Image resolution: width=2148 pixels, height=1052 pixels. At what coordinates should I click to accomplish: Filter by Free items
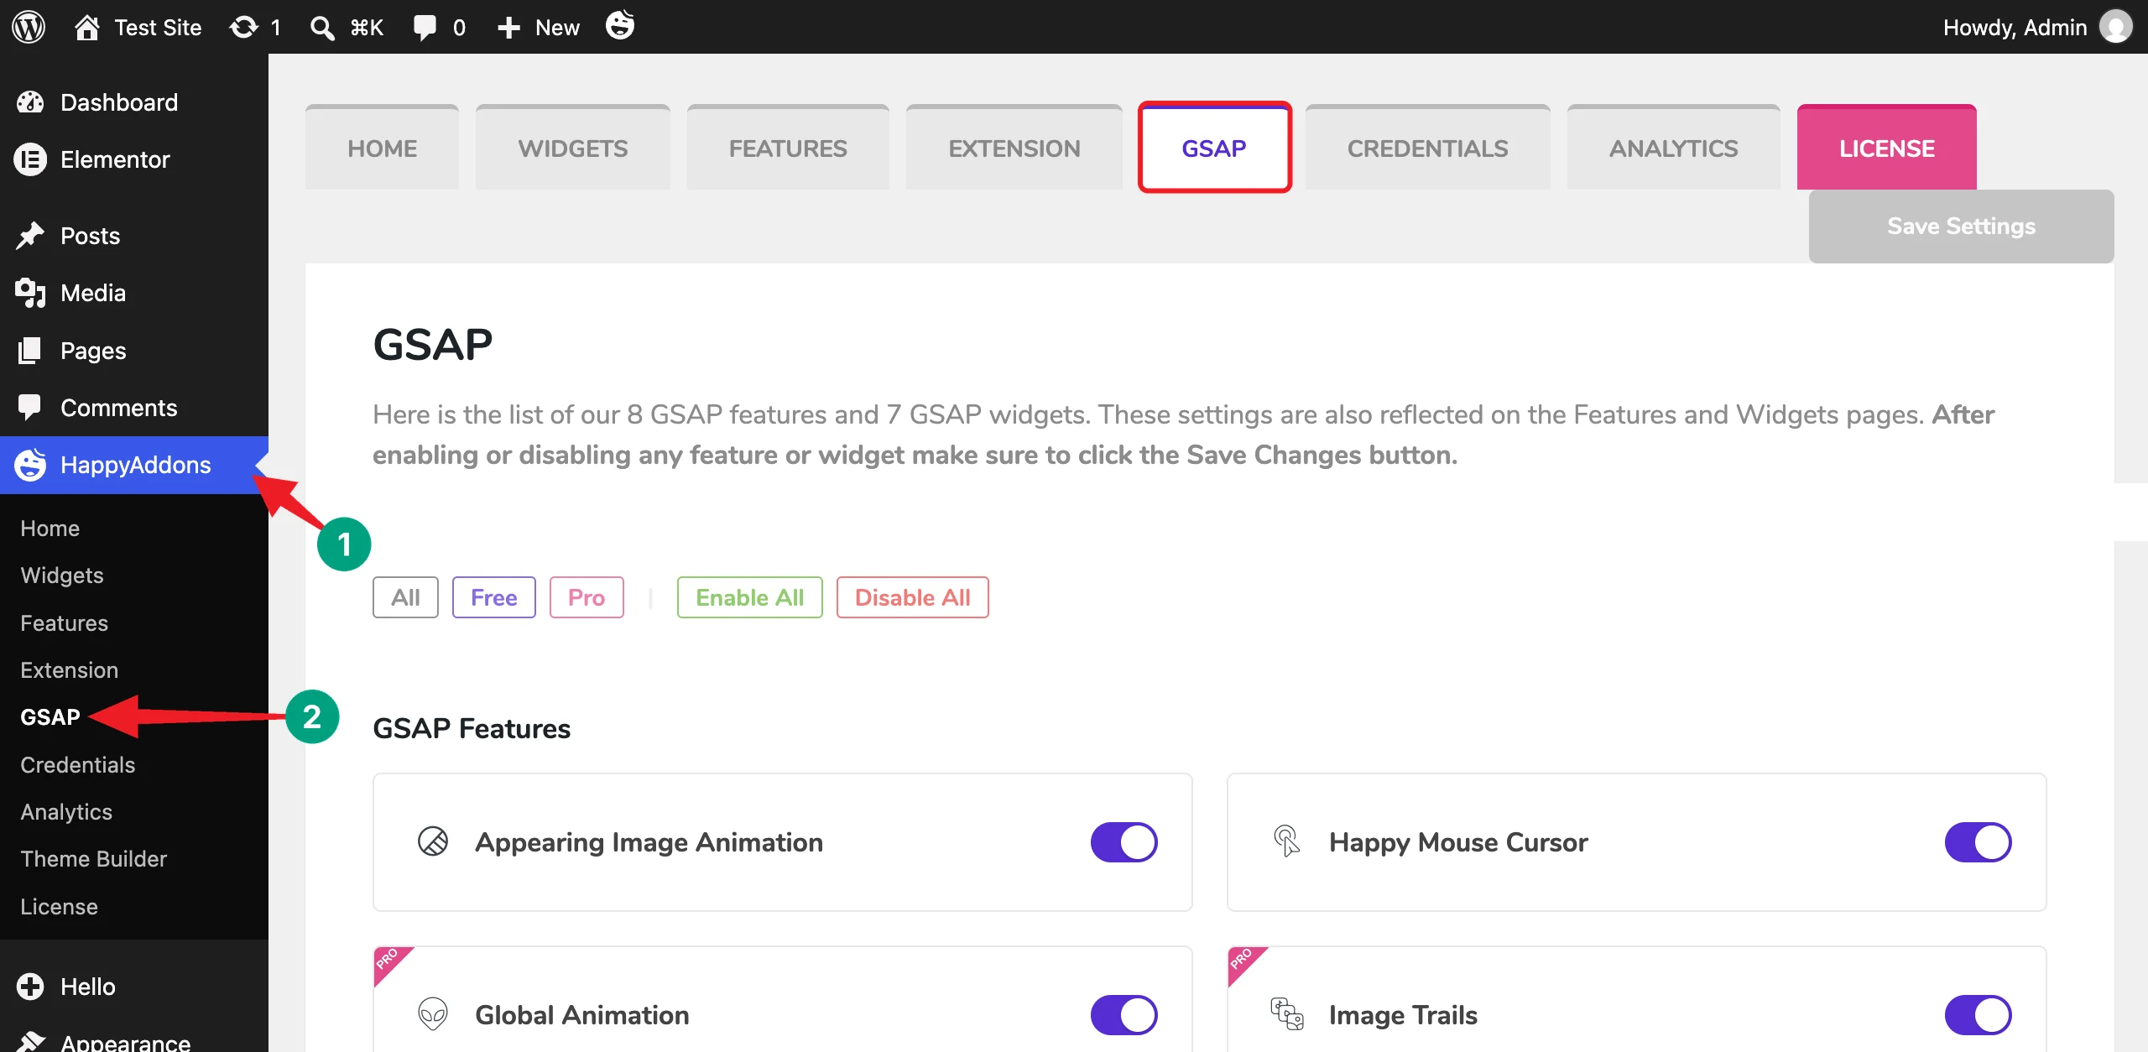click(494, 597)
